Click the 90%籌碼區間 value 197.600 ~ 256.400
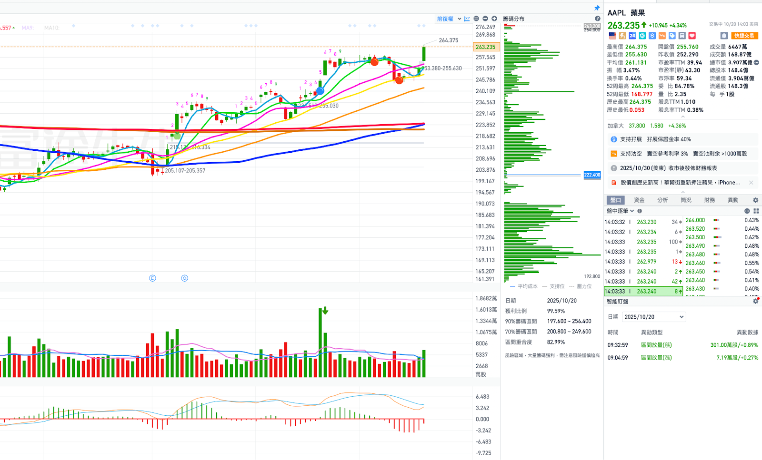This screenshot has height=460, width=762. [x=569, y=322]
